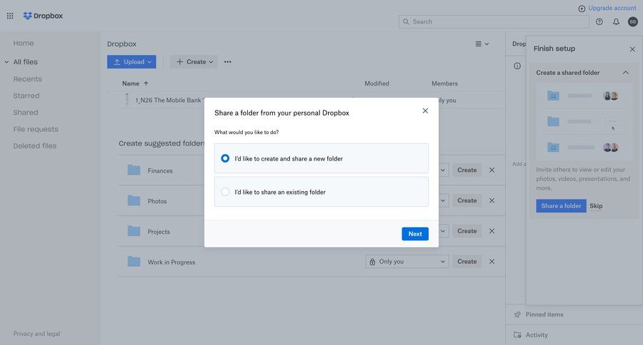Create the Finances suggested folder

467,170
